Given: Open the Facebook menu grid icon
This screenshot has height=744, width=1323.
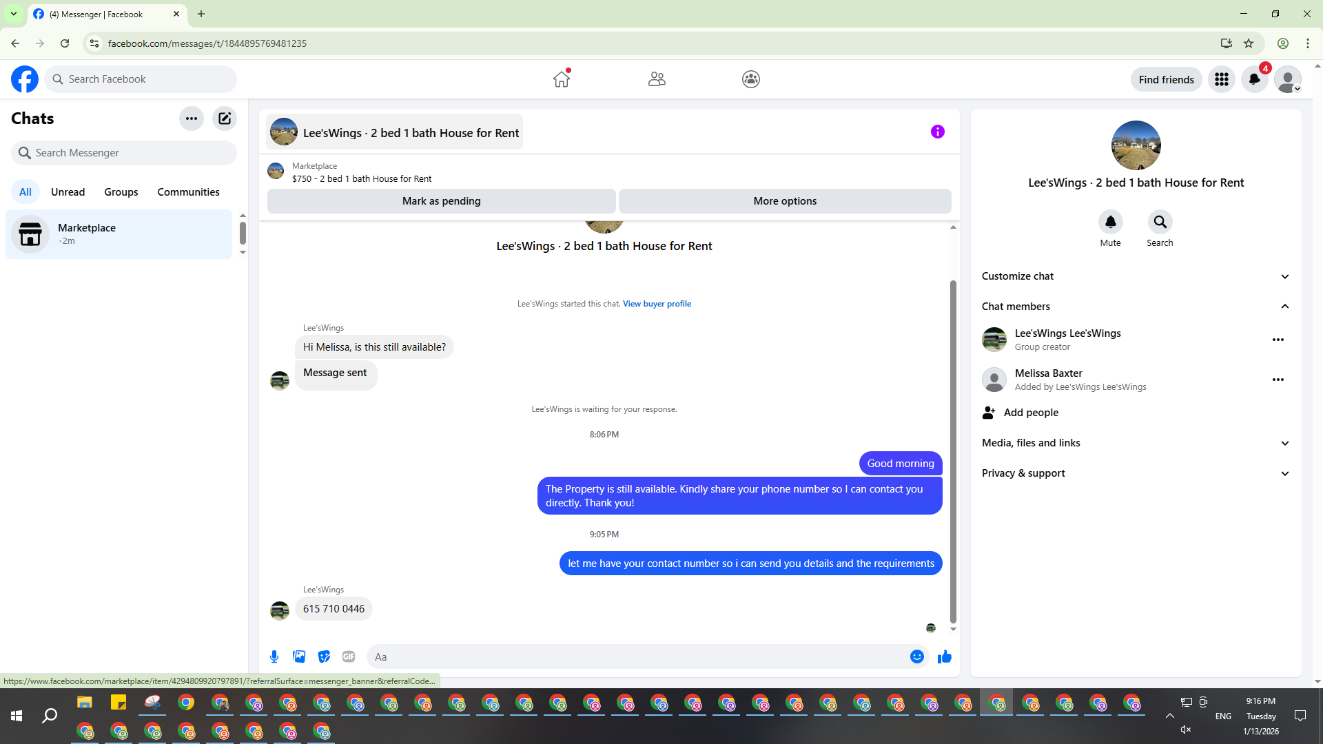Looking at the screenshot, I should click(1222, 80).
